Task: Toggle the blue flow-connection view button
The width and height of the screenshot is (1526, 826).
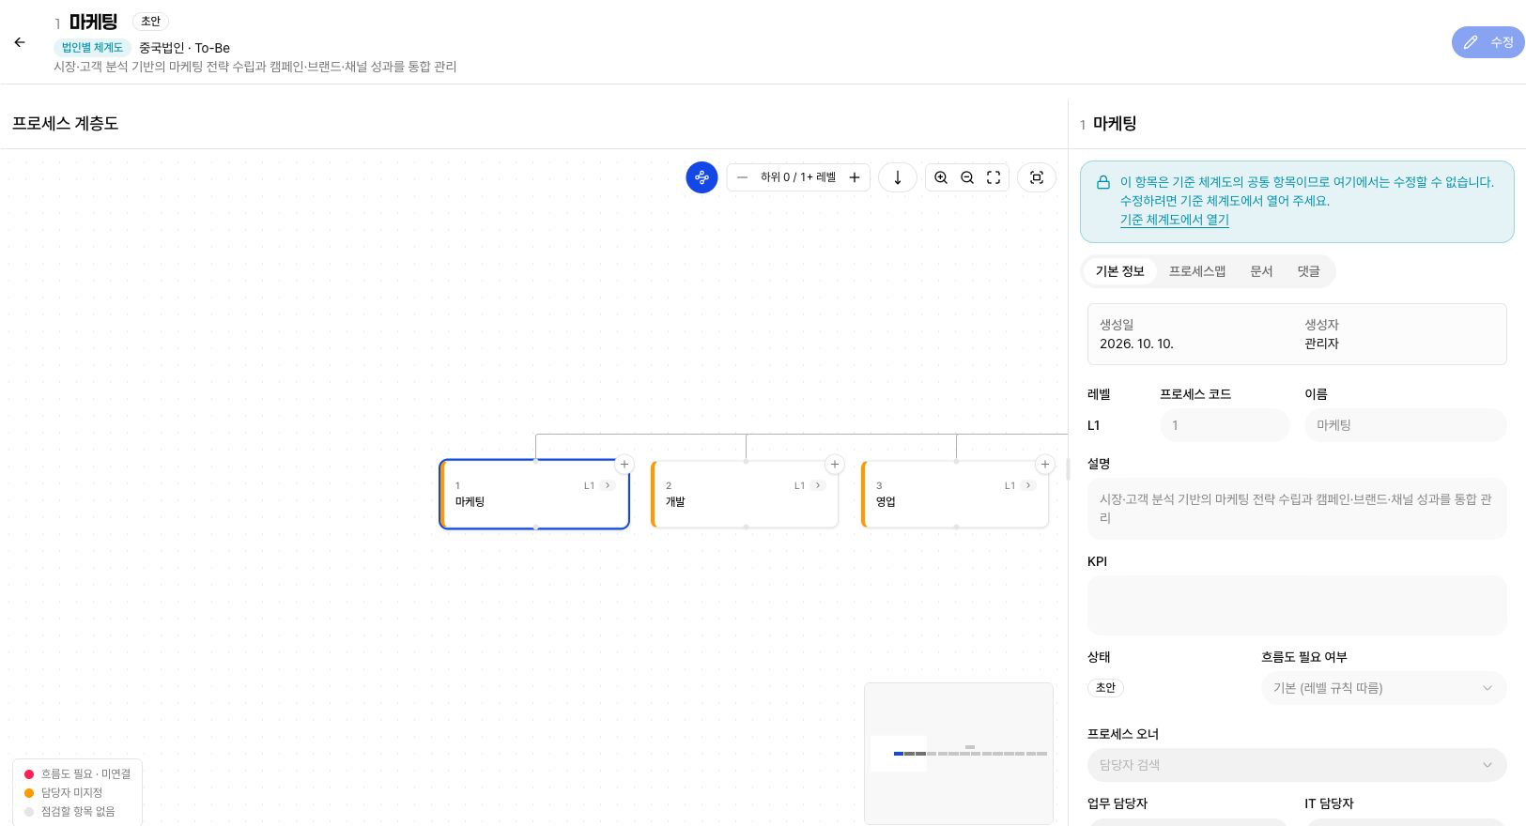Action: tap(701, 177)
